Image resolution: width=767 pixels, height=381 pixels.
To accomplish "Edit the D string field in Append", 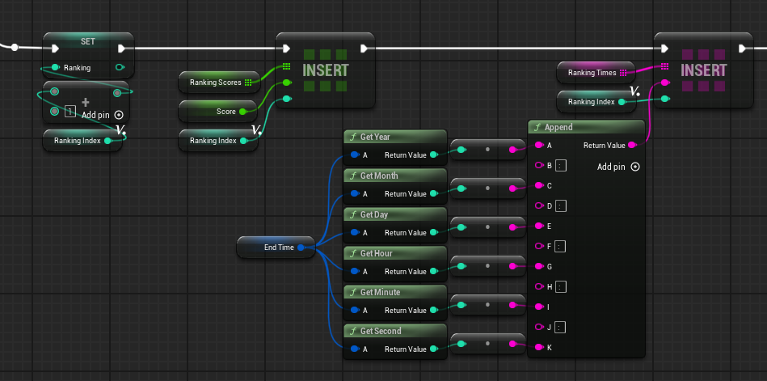I will point(561,206).
